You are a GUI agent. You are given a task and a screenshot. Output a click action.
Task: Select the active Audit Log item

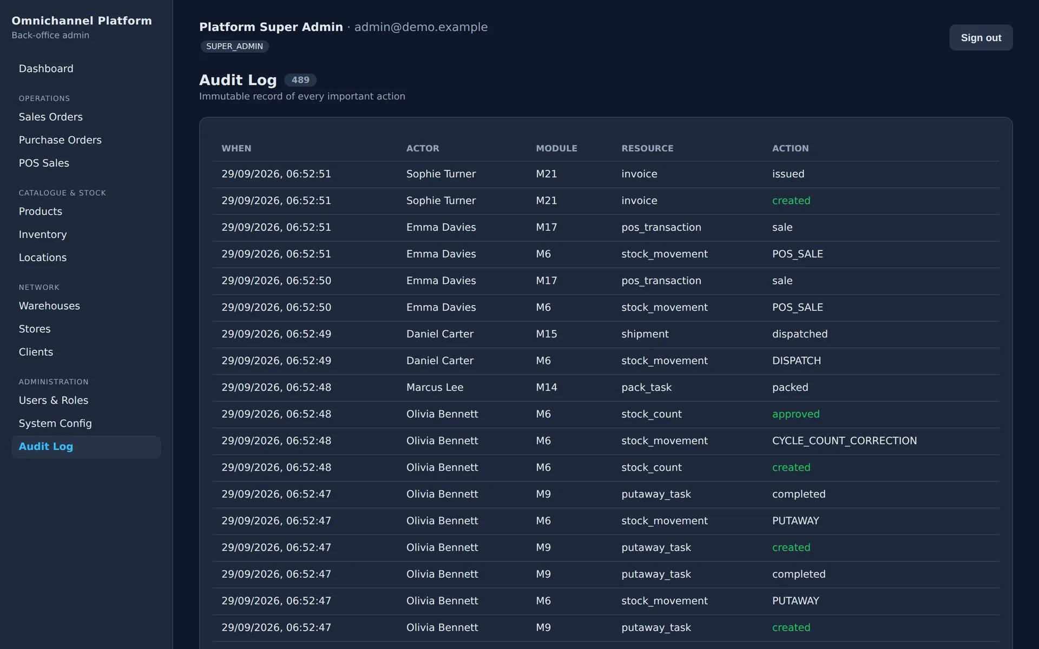coord(86,447)
